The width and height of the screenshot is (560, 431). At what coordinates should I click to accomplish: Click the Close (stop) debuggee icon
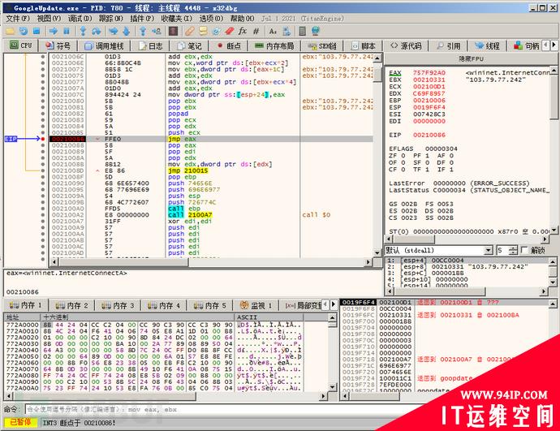coord(37,31)
